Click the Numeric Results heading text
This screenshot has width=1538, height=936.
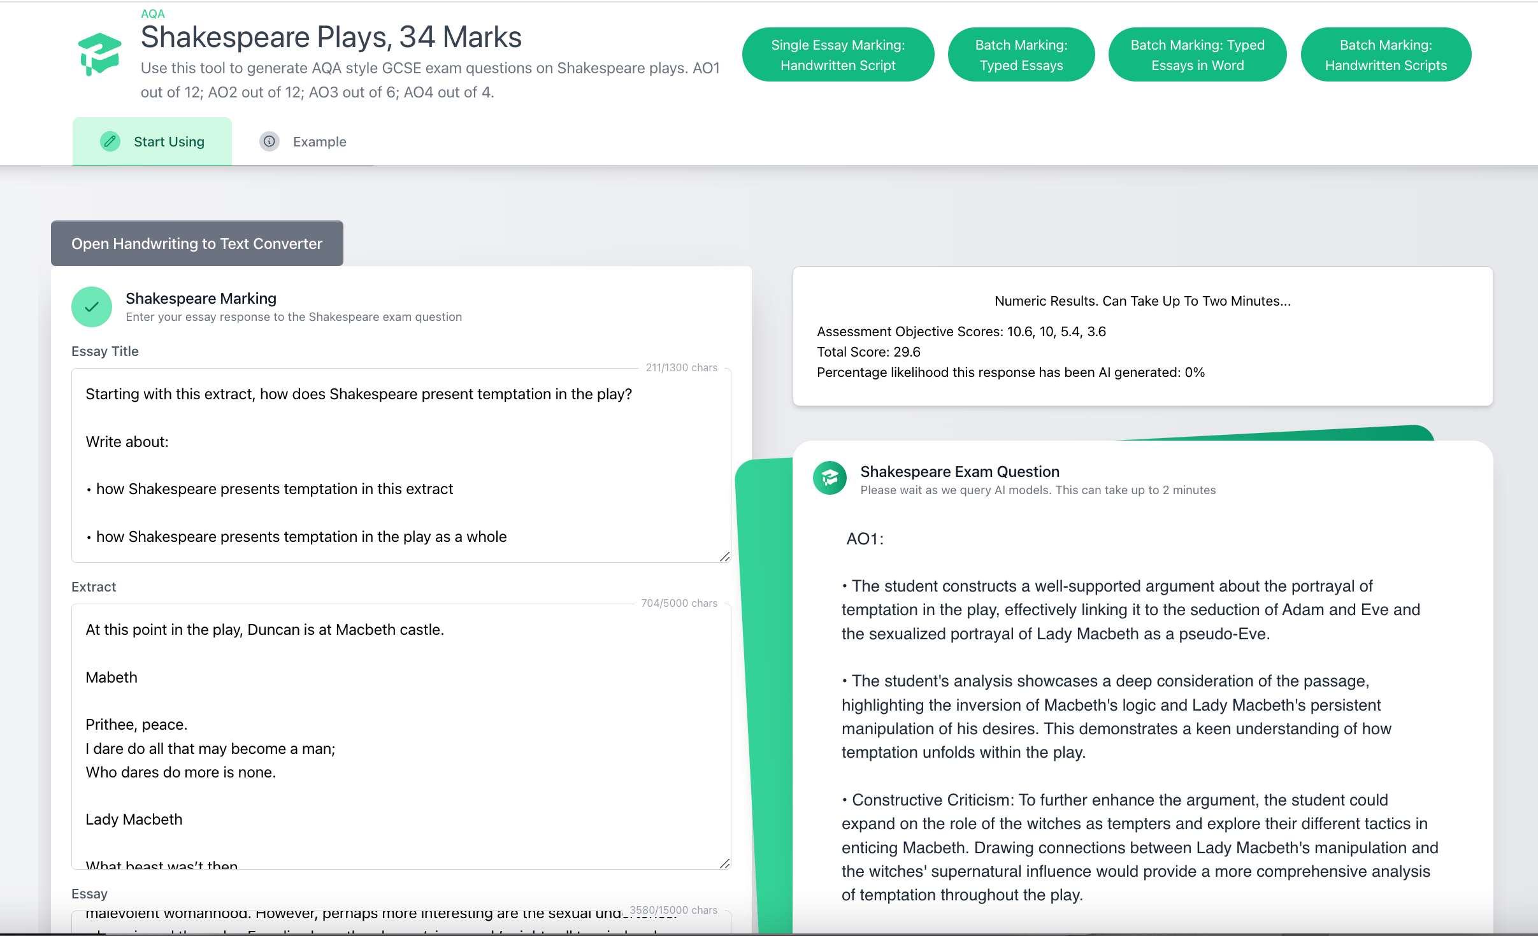click(1142, 301)
